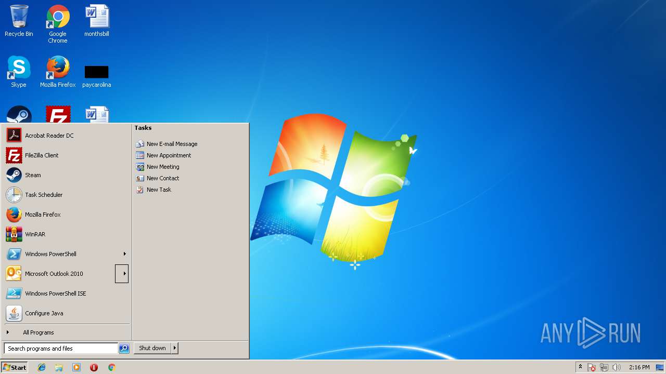The width and height of the screenshot is (666, 374).
Task: Open Internet Explorer from taskbar
Action: [x=42, y=367]
